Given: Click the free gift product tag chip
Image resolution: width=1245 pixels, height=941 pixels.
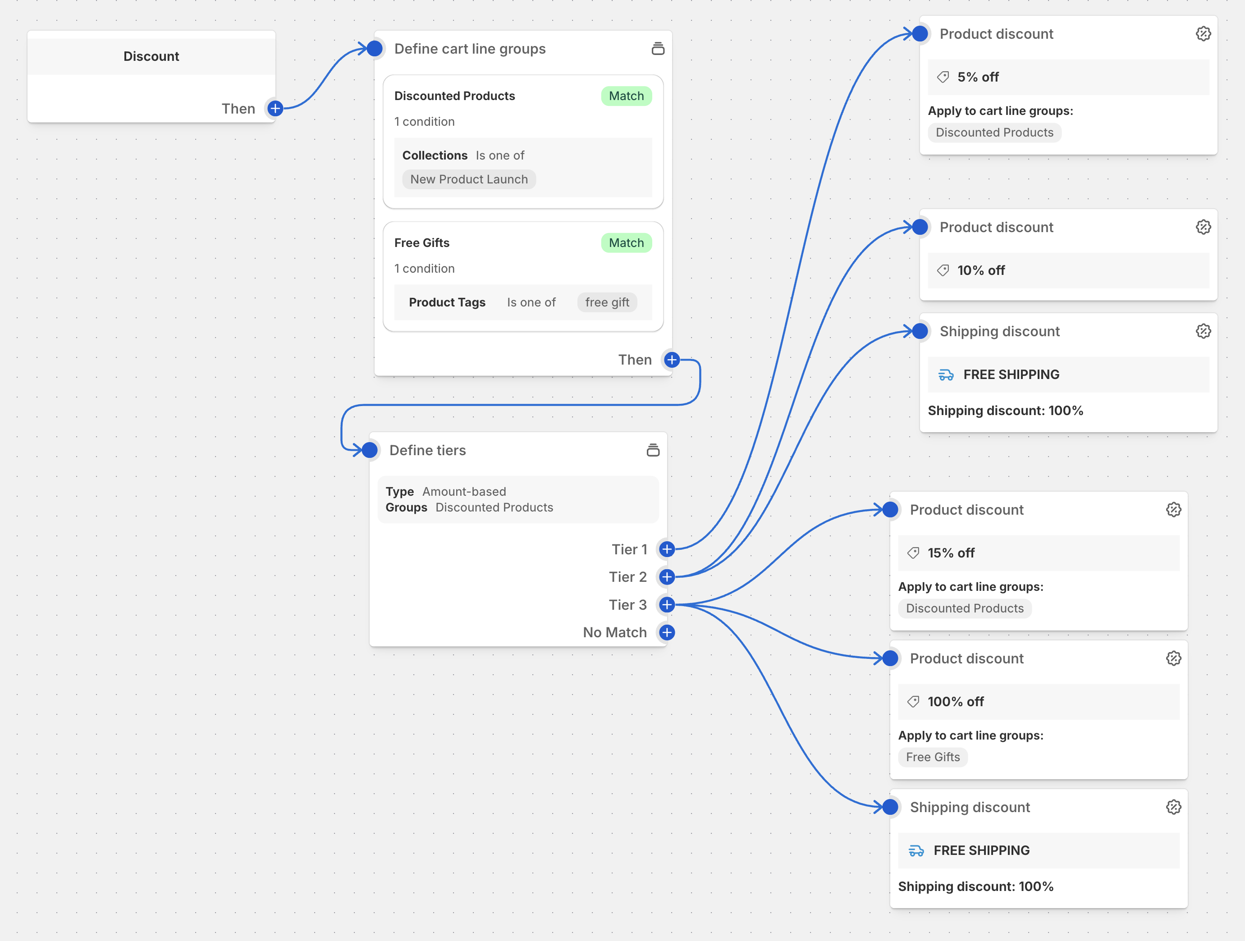Looking at the screenshot, I should (x=607, y=302).
